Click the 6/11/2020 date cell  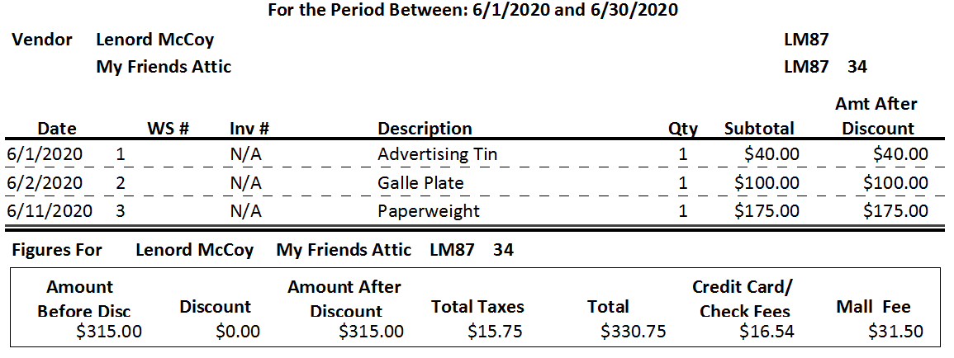pos(50,211)
